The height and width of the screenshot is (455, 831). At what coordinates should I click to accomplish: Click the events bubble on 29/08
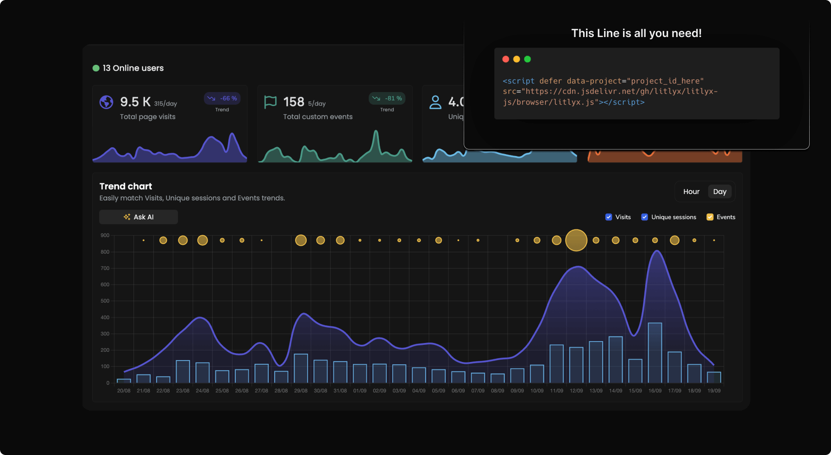(x=301, y=240)
